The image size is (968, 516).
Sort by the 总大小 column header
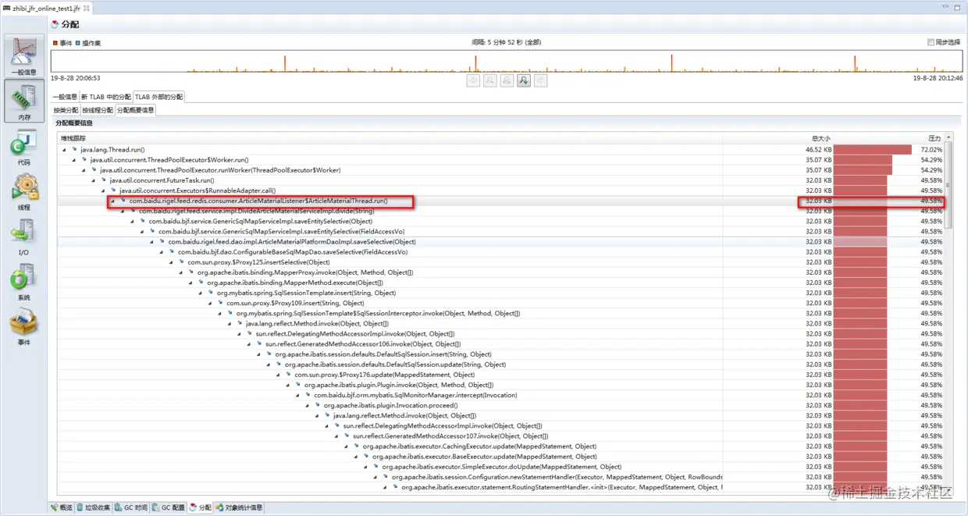click(778, 138)
